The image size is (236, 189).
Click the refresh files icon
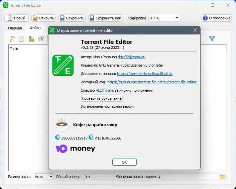click(41, 39)
